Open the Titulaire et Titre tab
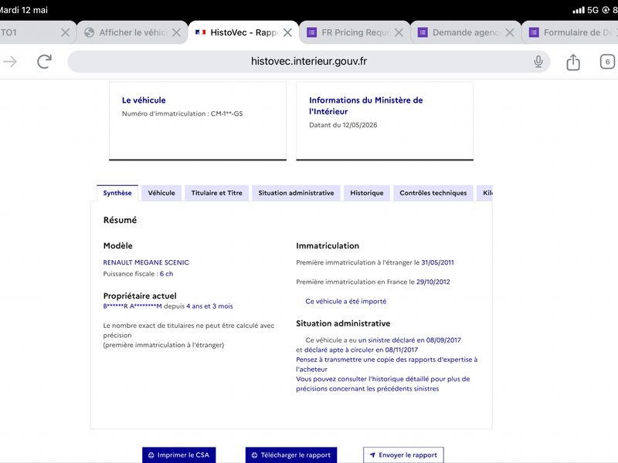 [217, 193]
